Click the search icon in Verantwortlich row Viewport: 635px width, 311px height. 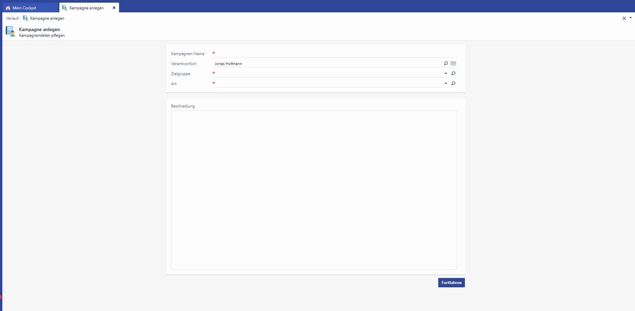click(x=446, y=63)
